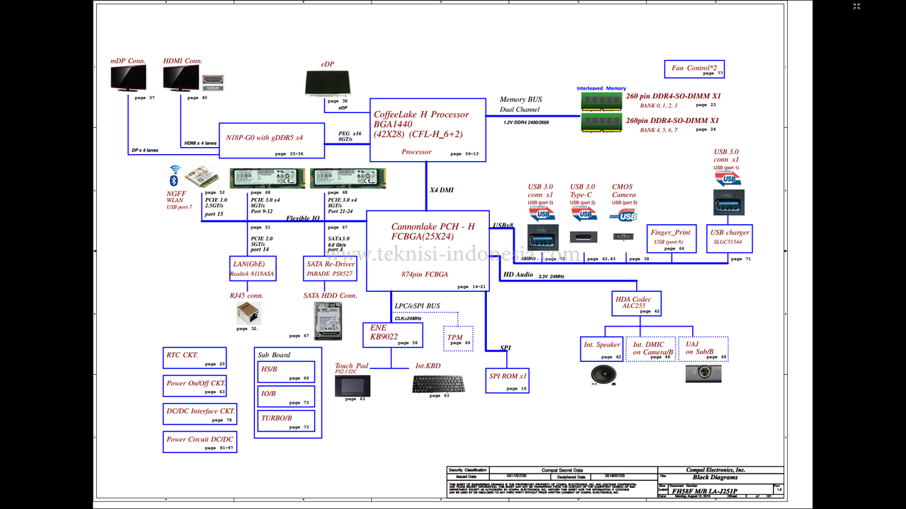Click the SuperSpeed USB logo for port 3
Screen dimensions: 906x509
click(541, 213)
